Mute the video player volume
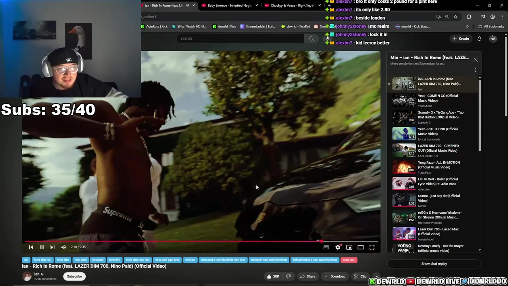 point(63,247)
